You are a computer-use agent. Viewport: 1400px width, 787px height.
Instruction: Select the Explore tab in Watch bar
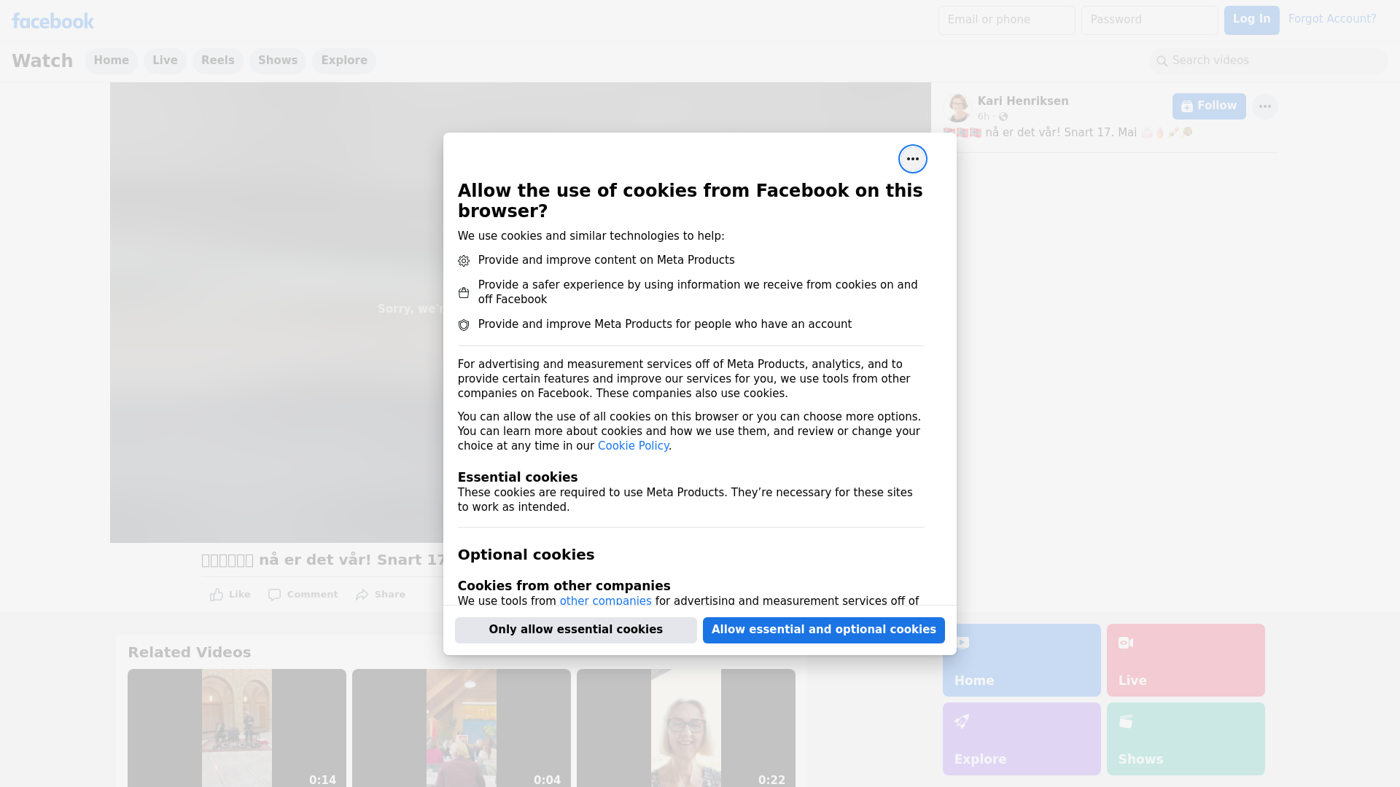click(343, 60)
